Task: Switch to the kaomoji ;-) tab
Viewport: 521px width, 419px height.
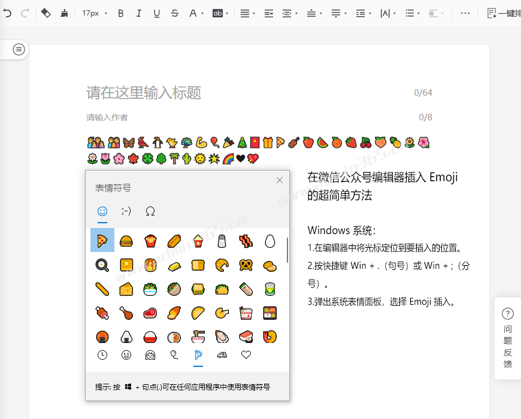Action: (126, 211)
